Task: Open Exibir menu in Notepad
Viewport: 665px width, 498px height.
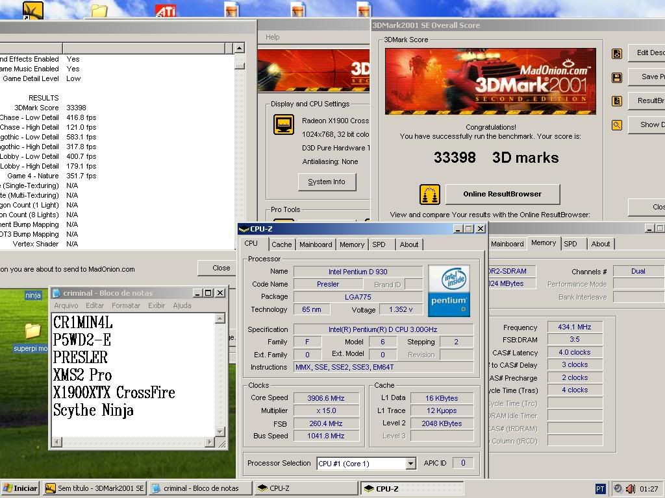Action: (157, 305)
